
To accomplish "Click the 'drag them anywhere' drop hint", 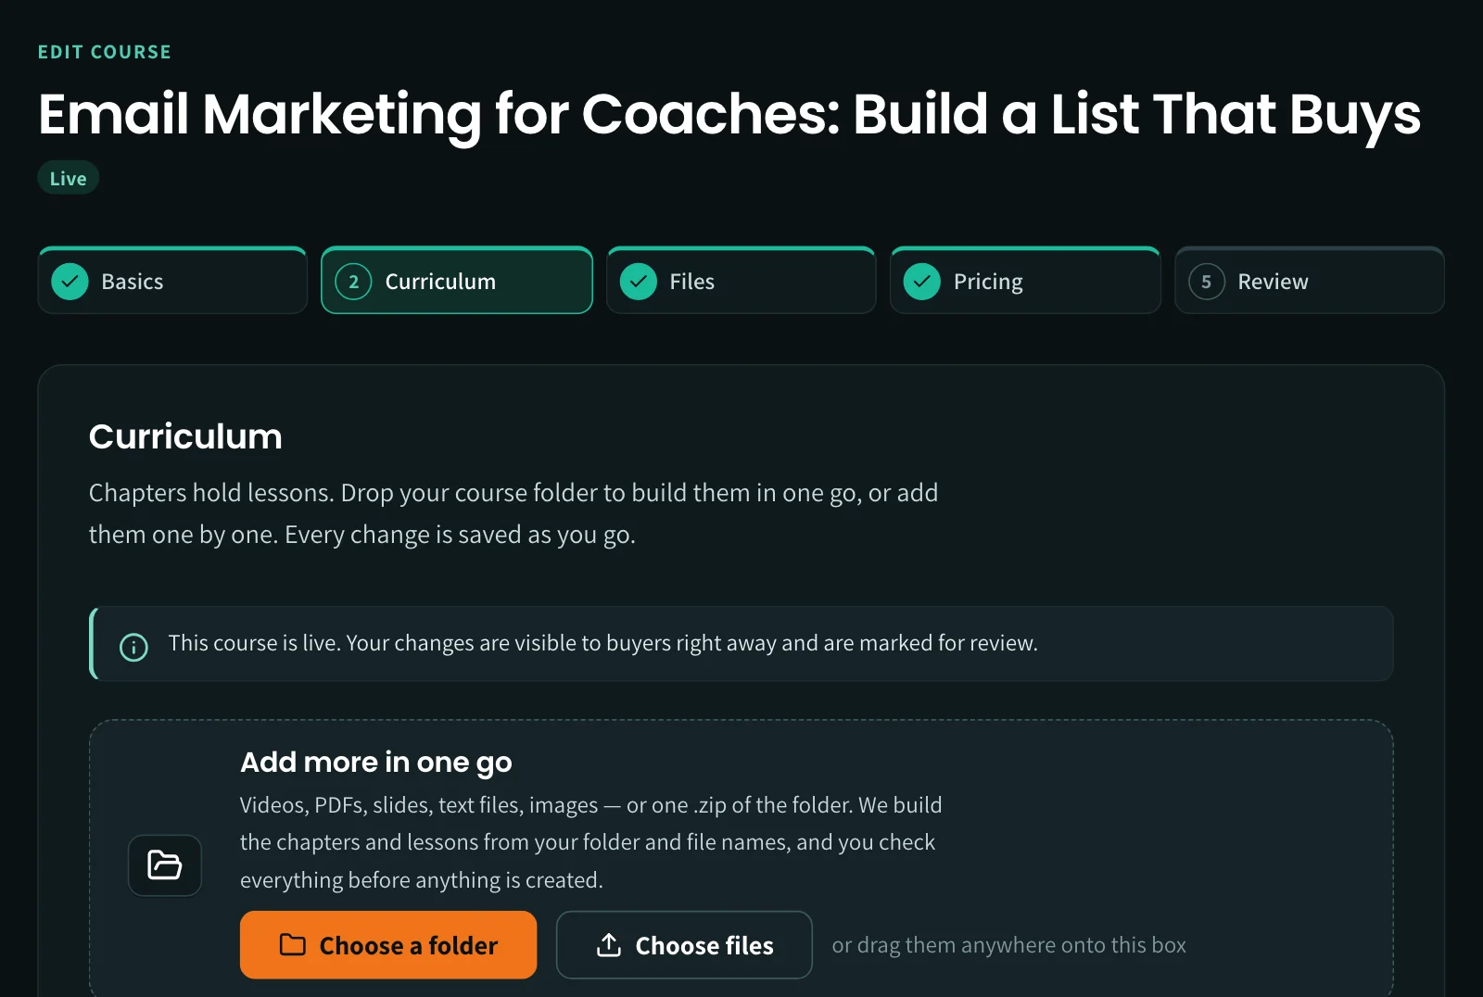I will tap(1009, 945).
